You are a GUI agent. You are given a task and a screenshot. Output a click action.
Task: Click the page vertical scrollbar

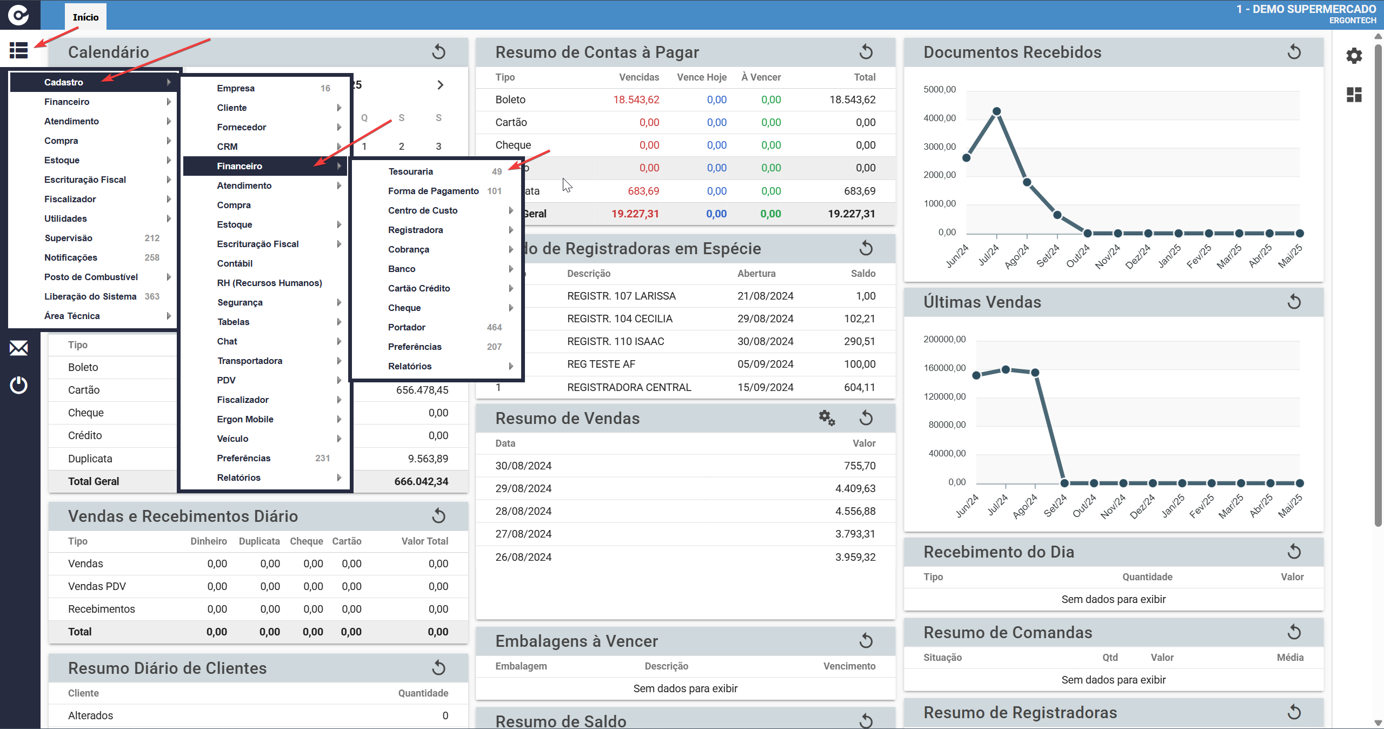click(1378, 285)
